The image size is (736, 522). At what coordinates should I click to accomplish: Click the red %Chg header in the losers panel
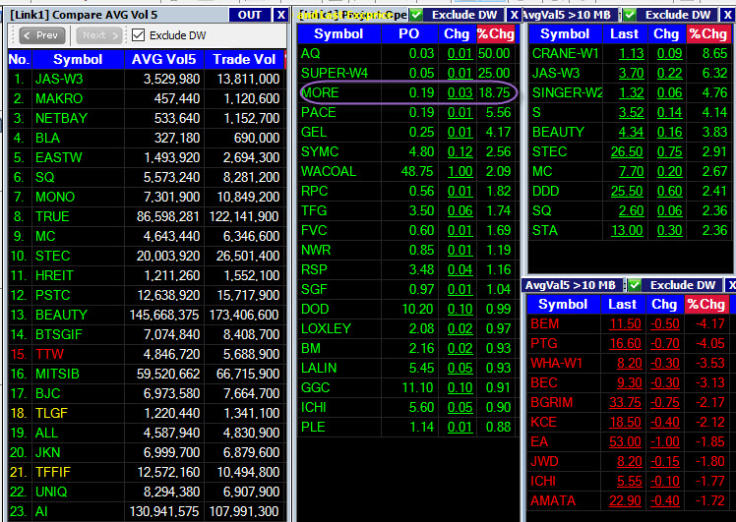(x=705, y=305)
